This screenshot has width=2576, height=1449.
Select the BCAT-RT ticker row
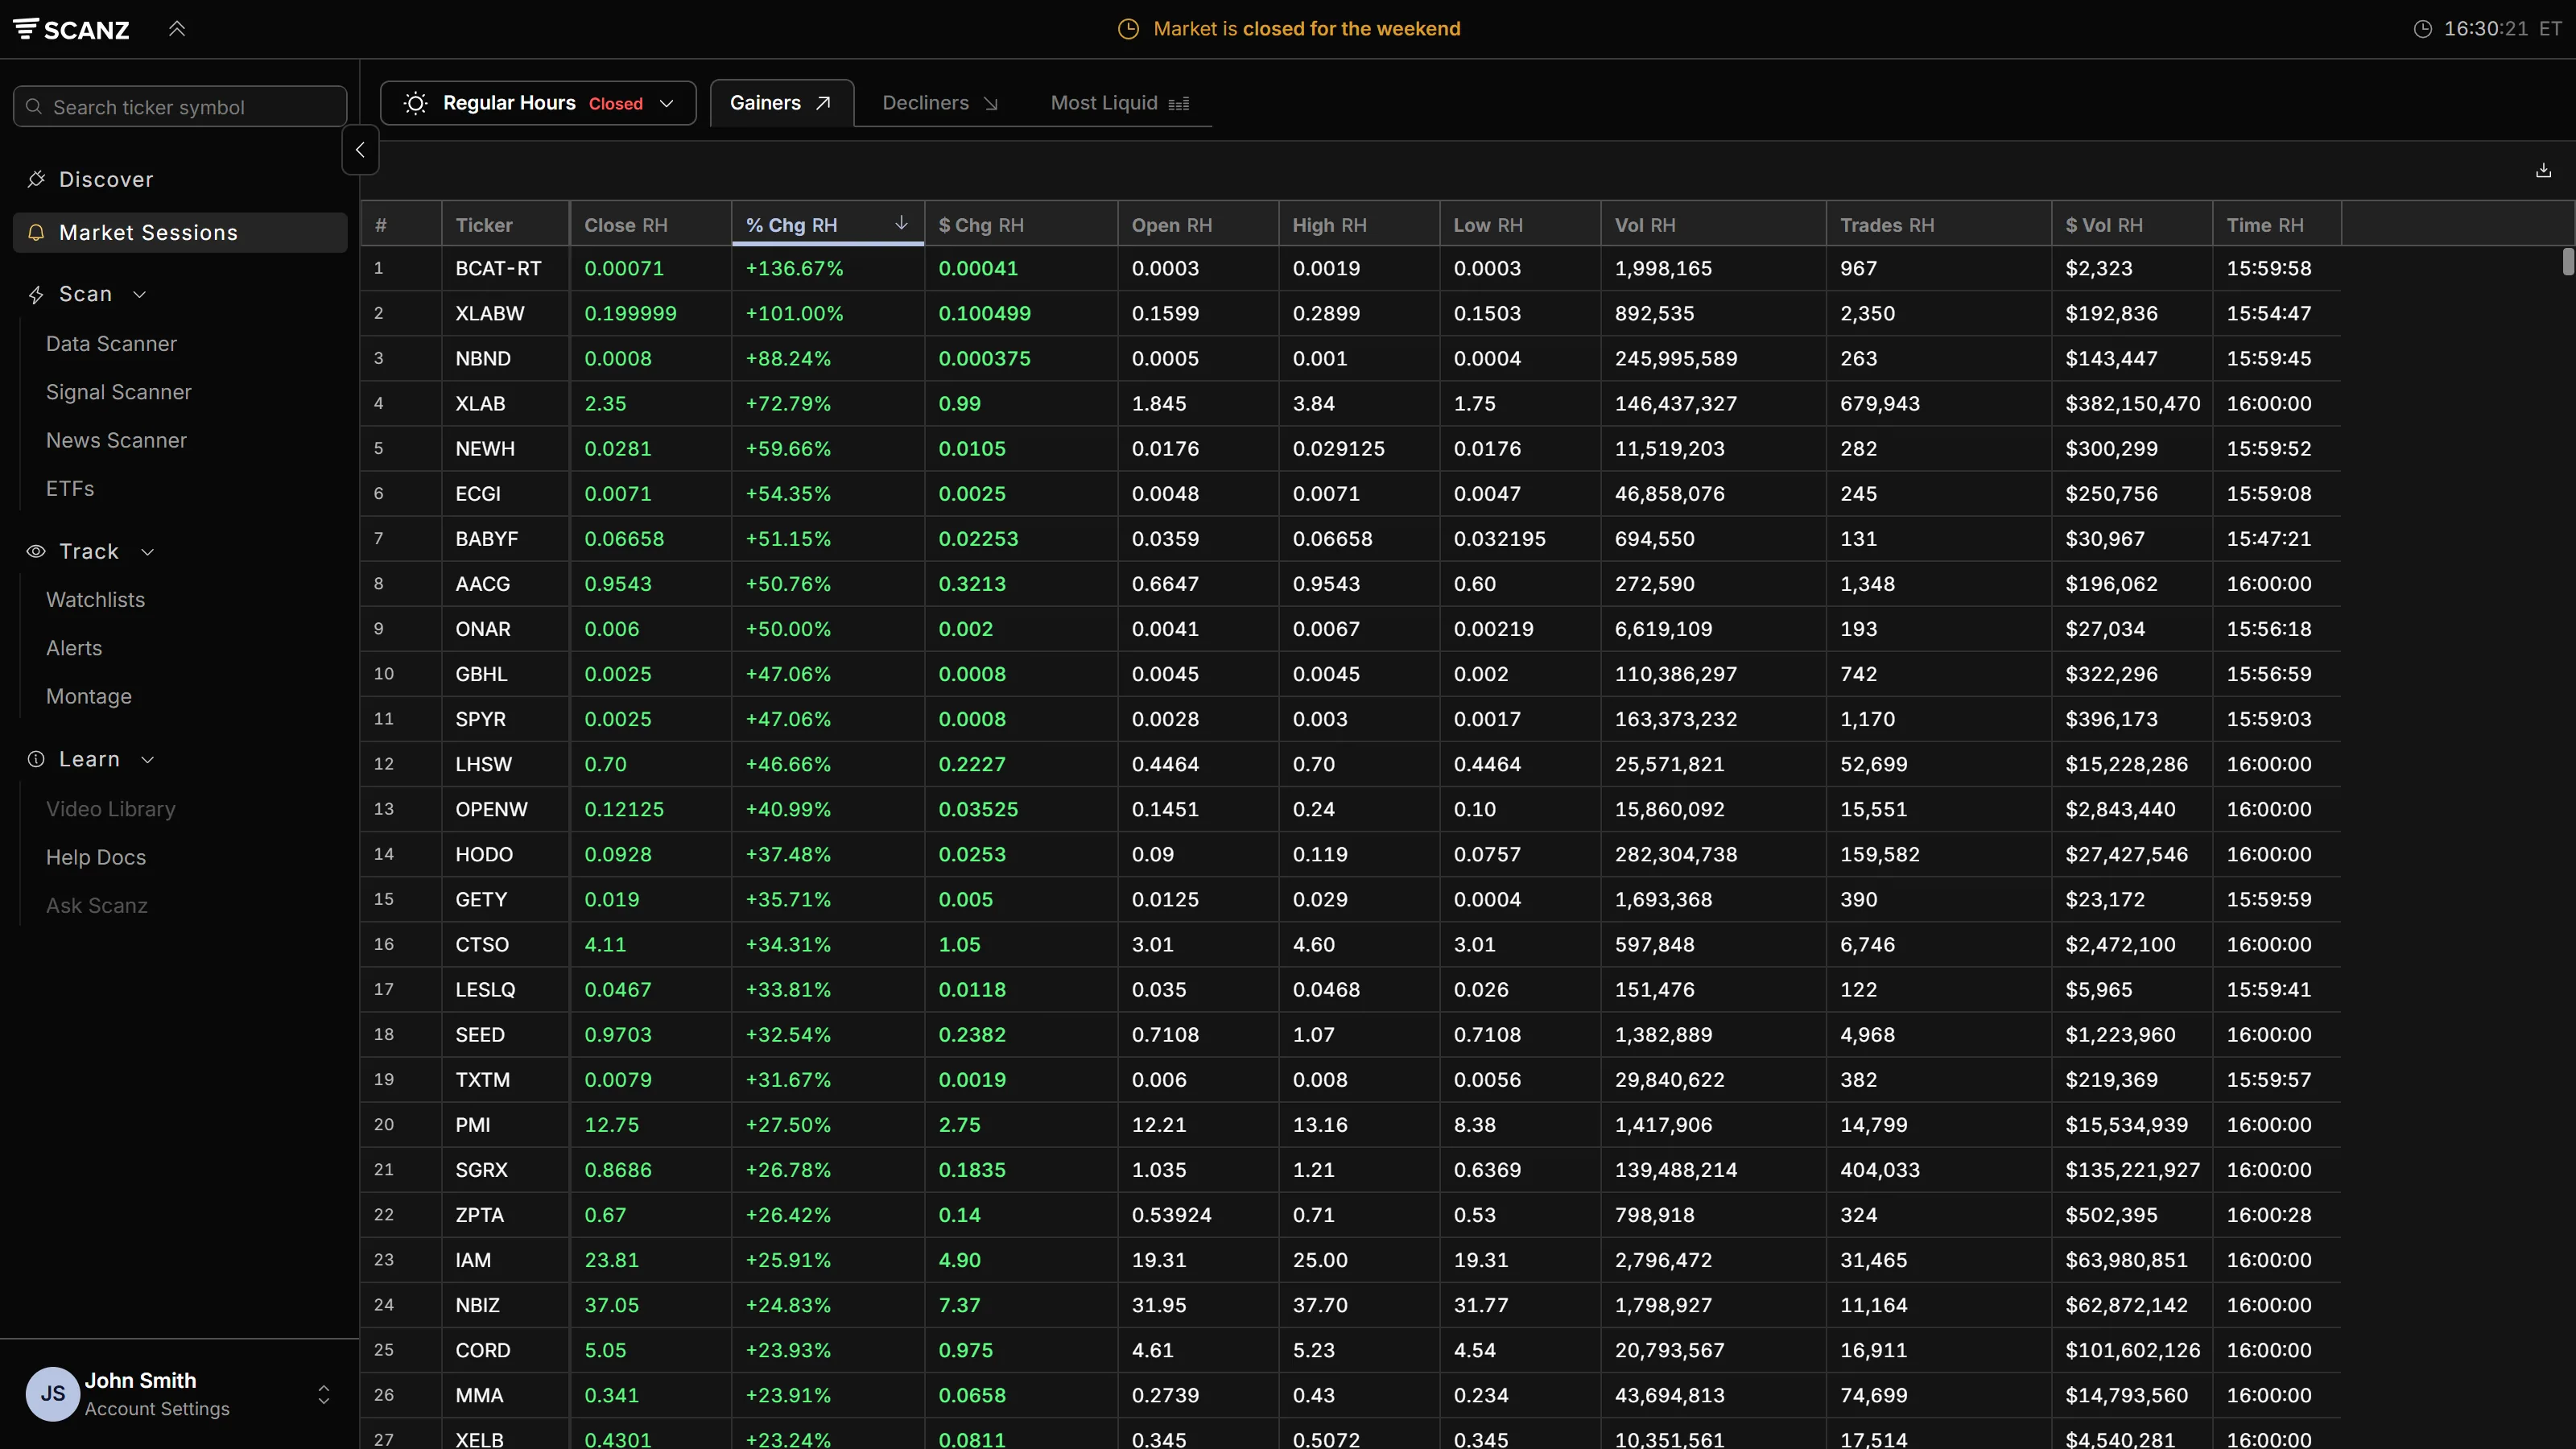(x=1350, y=268)
